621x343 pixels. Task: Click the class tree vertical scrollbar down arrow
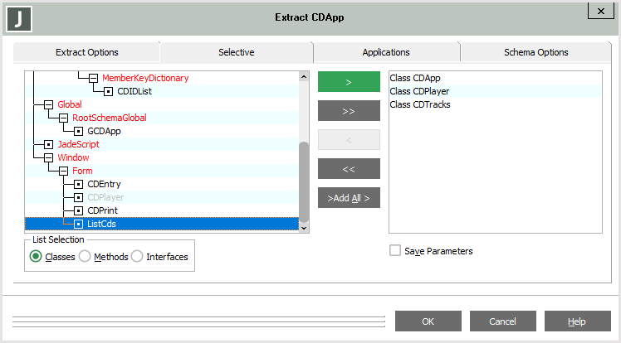pyautogui.click(x=303, y=227)
